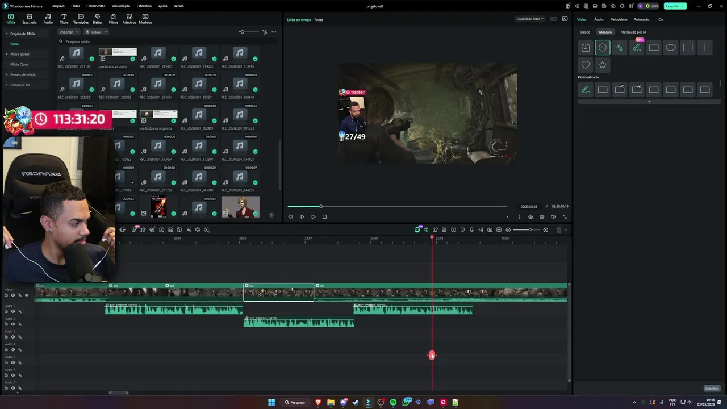The height and width of the screenshot is (409, 727).
Task: Open the Visualização menu
Action: (x=121, y=6)
